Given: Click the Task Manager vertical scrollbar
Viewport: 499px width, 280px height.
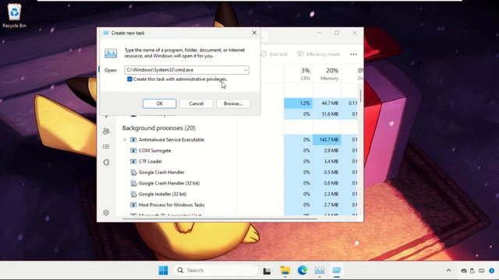Looking at the screenshot, I should tap(360, 95).
